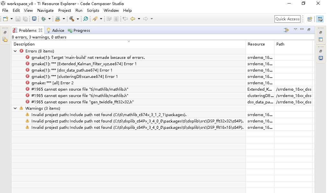The height and width of the screenshot is (193, 328).
Task: Click the New wizard toolbar icon
Action: point(6,19)
